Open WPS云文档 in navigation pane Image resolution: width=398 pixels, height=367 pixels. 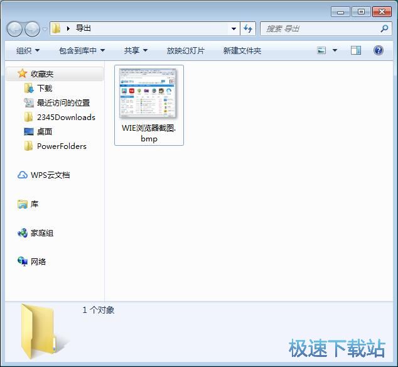[x=50, y=175]
